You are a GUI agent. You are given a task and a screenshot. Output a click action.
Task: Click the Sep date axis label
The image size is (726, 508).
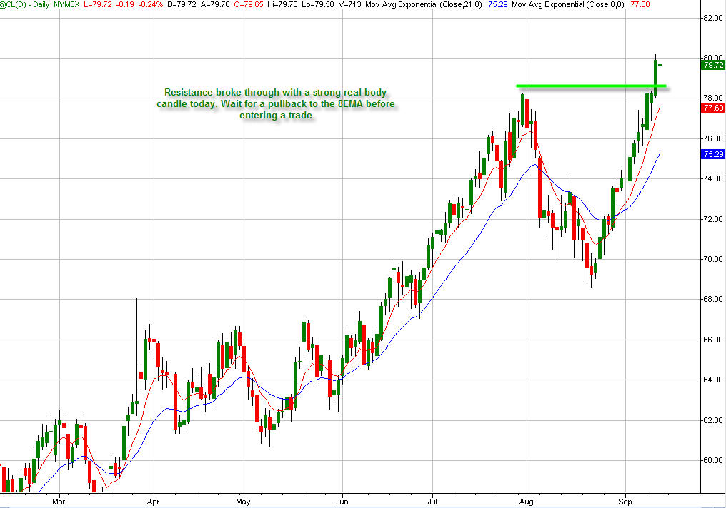[x=625, y=502]
